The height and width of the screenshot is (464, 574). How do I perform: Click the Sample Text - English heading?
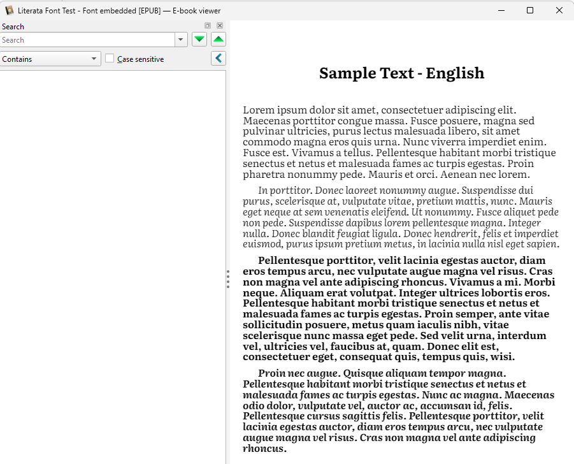click(x=401, y=73)
